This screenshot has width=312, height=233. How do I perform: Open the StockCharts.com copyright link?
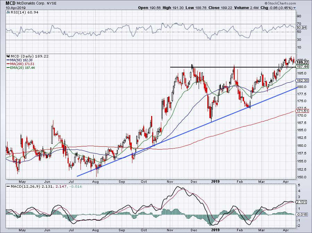(280, 3)
